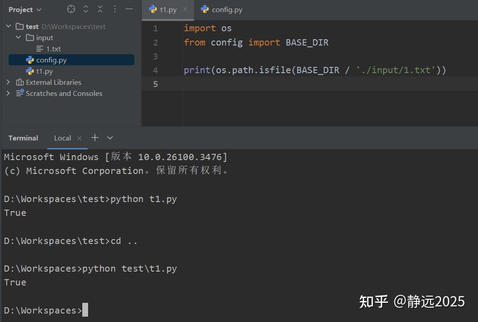This screenshot has width=478, height=322.
Task: Close the Local terminal session
Action: [80, 138]
